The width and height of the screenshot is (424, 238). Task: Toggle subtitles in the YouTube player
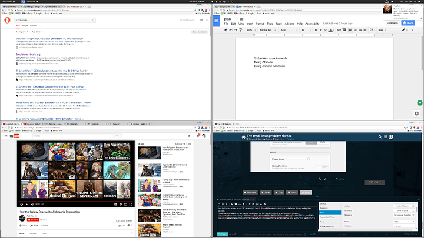click(x=116, y=205)
